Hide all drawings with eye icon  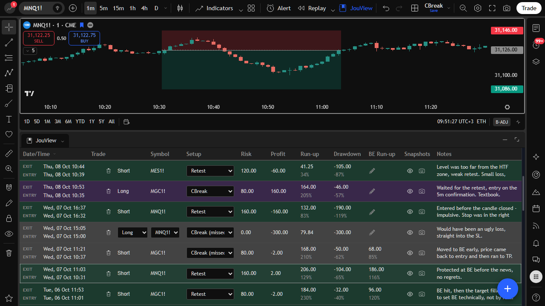click(x=9, y=234)
